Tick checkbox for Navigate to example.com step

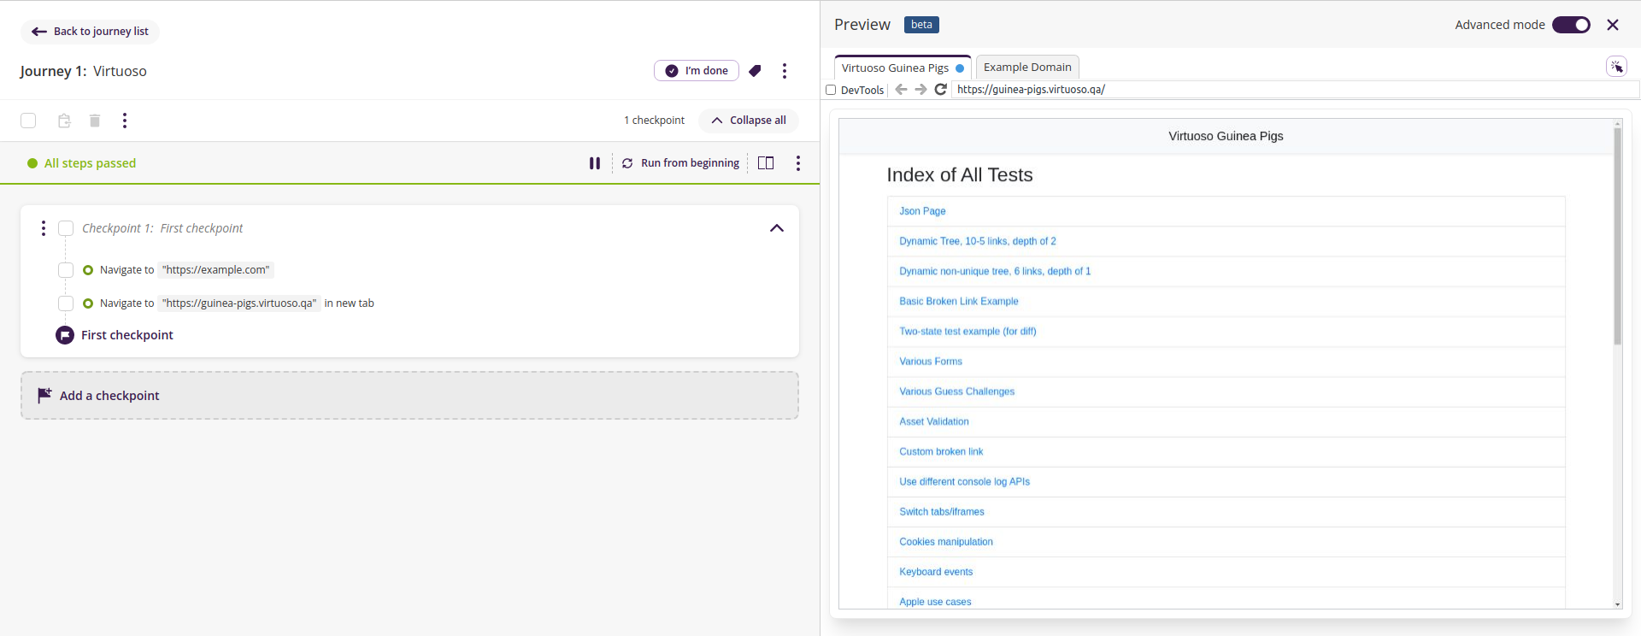coord(66,270)
